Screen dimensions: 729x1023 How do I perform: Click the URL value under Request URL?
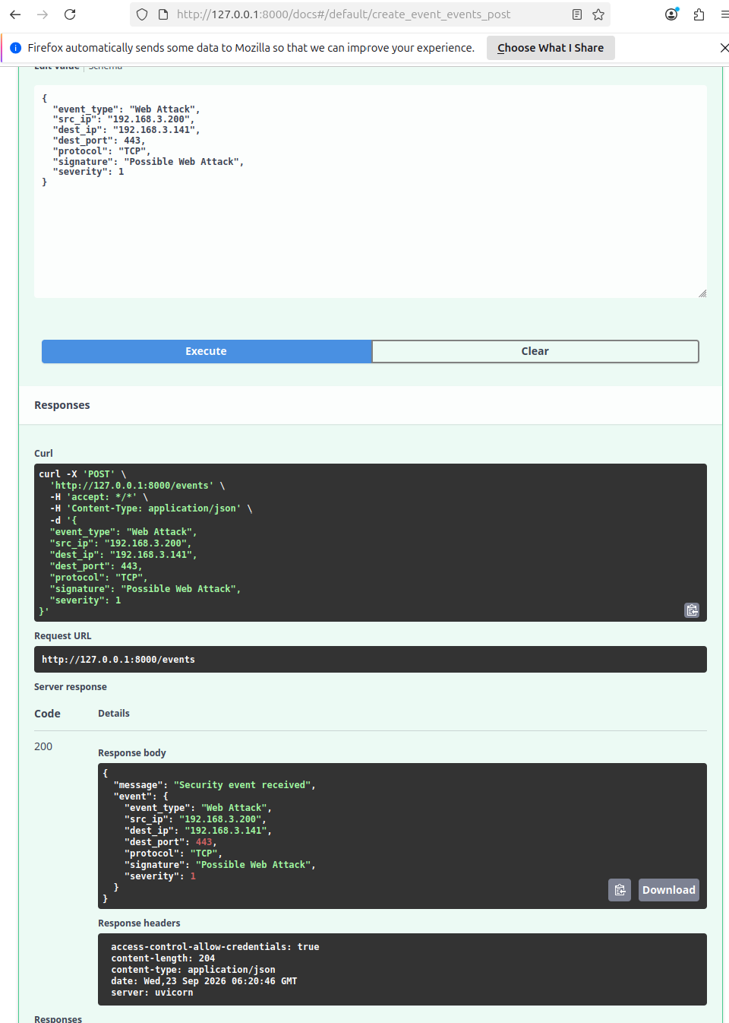(118, 660)
